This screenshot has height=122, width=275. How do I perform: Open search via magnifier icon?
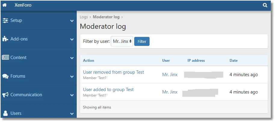click(x=265, y=5)
